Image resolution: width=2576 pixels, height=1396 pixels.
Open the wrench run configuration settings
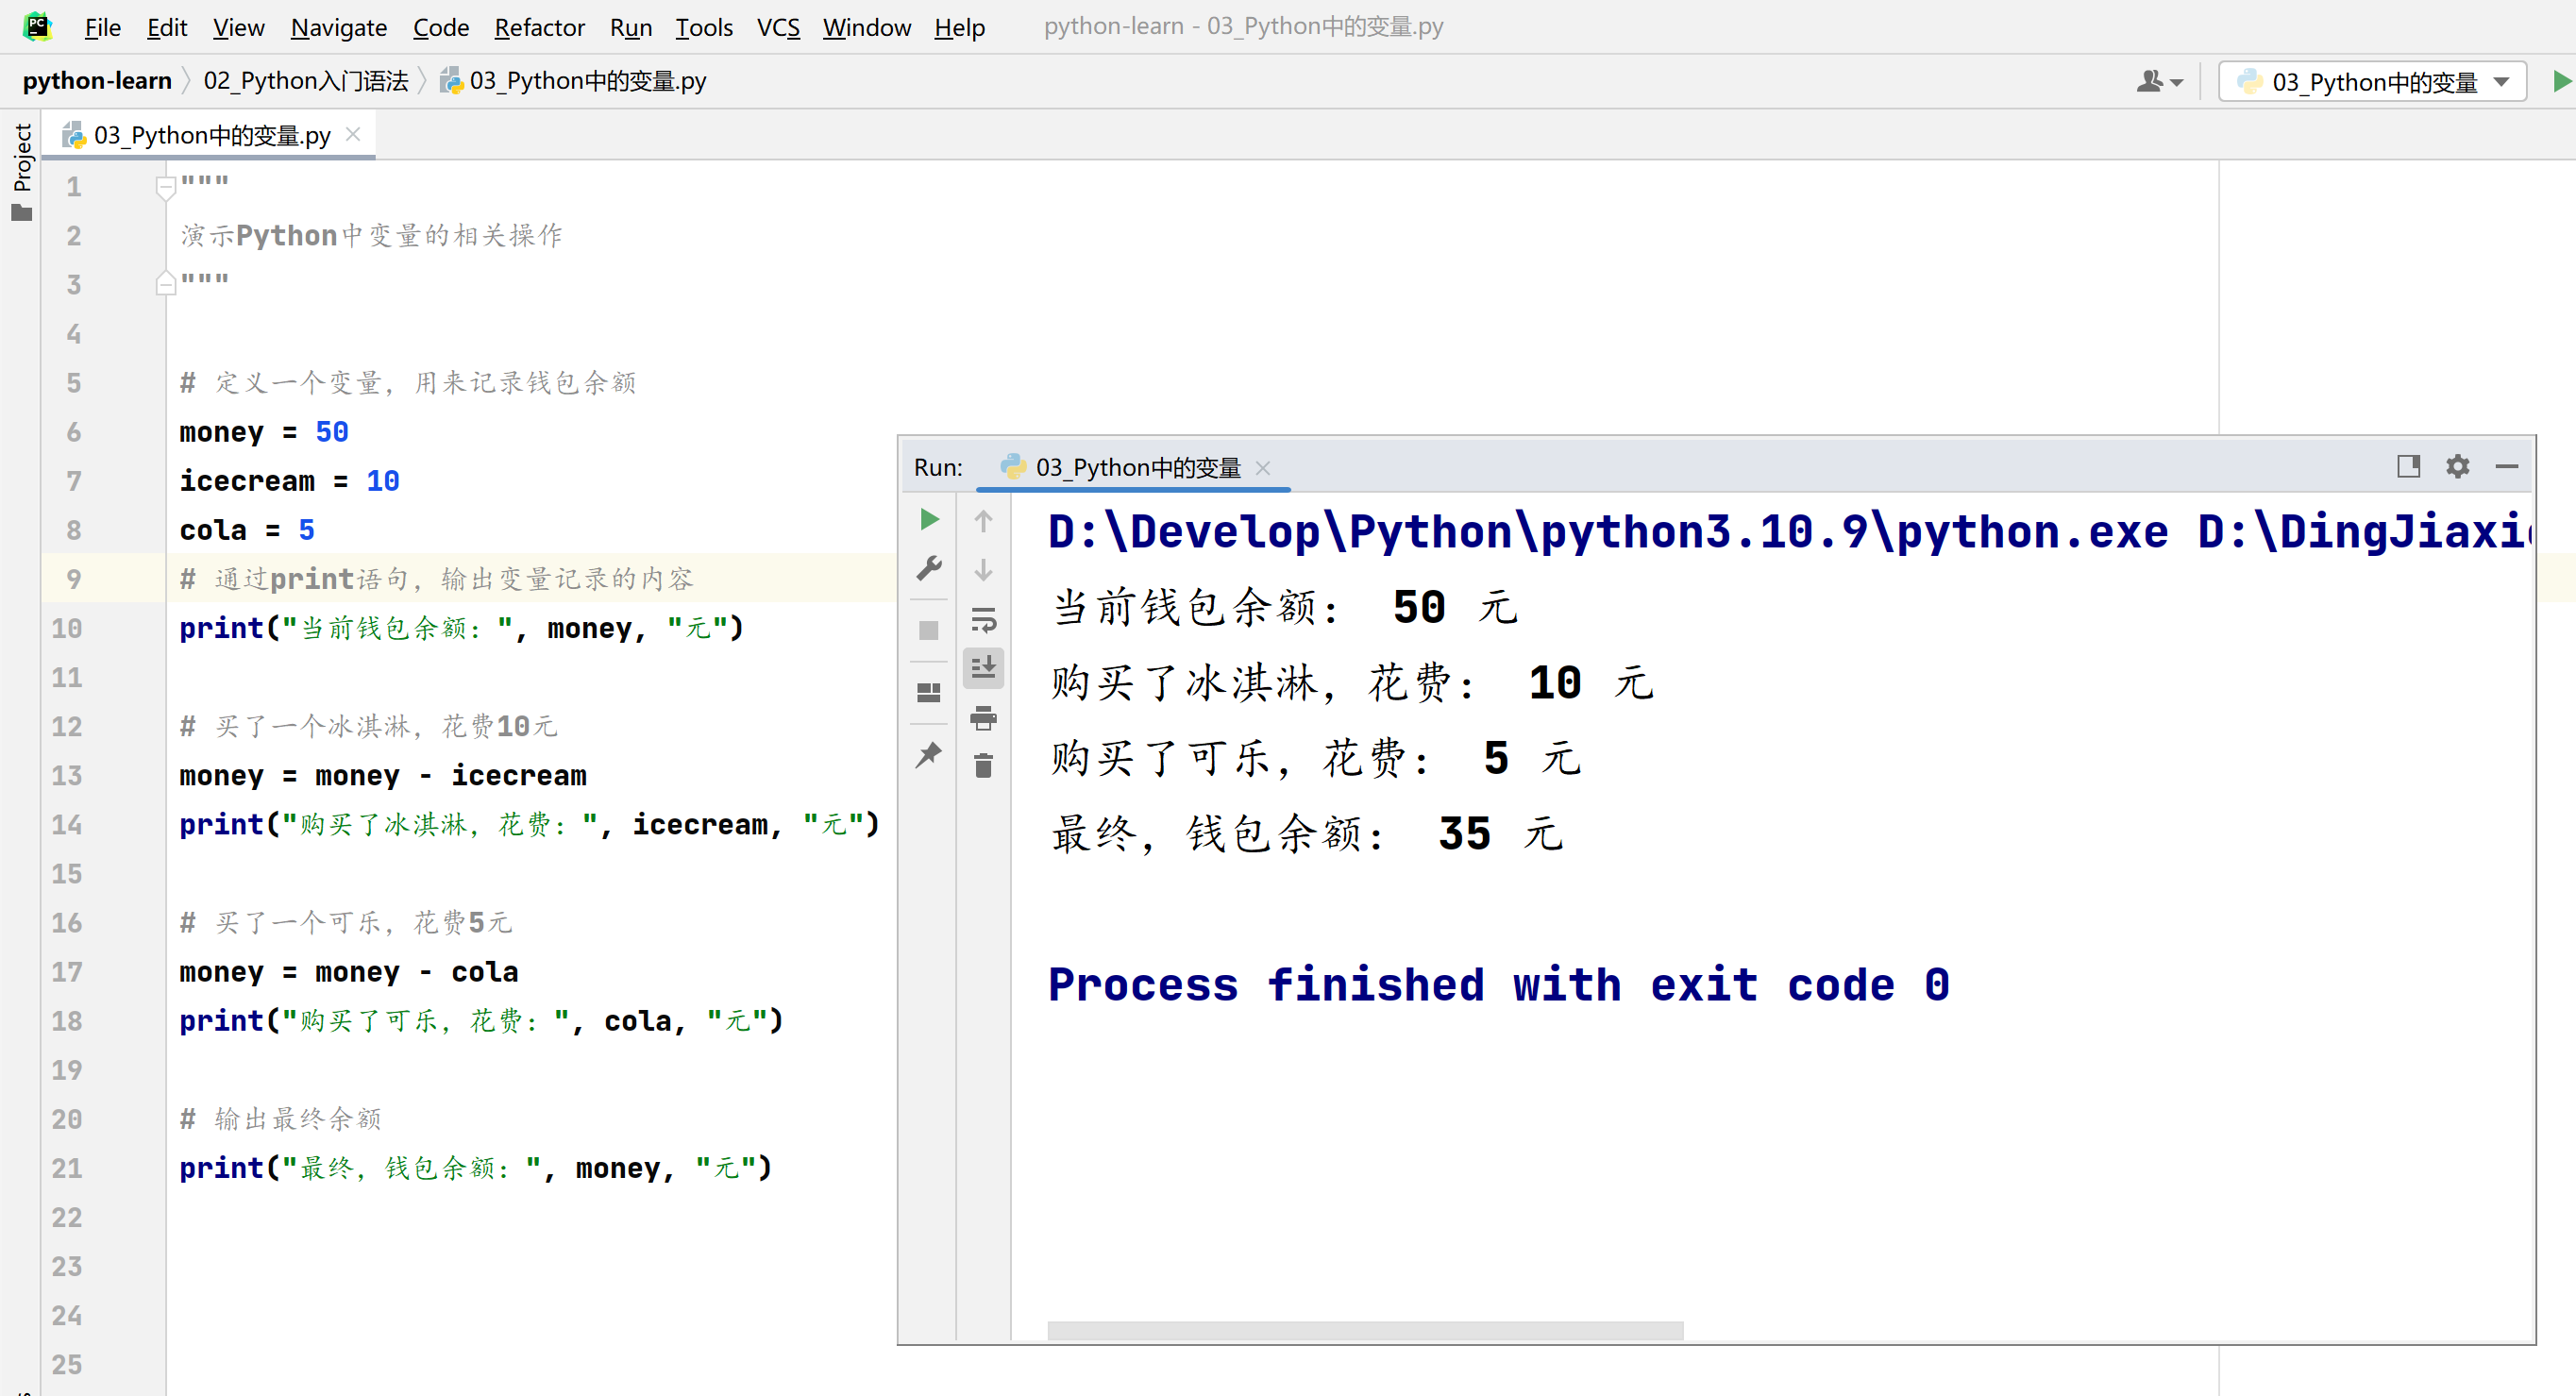coord(929,568)
